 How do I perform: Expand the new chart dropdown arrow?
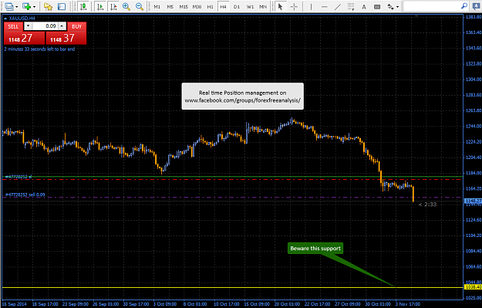[35, 7]
